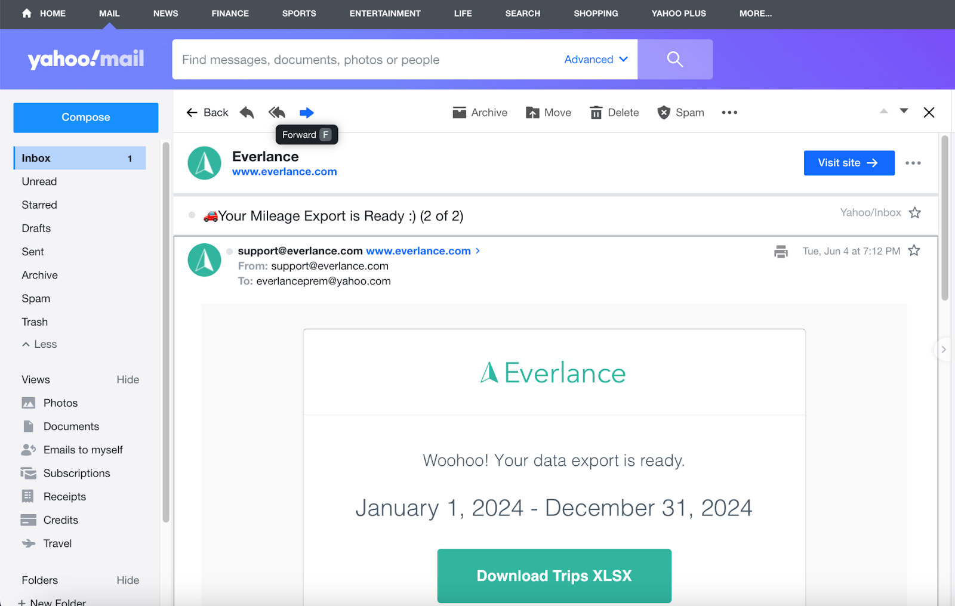
Task: Collapse the folder list with Less
Action: click(39, 344)
